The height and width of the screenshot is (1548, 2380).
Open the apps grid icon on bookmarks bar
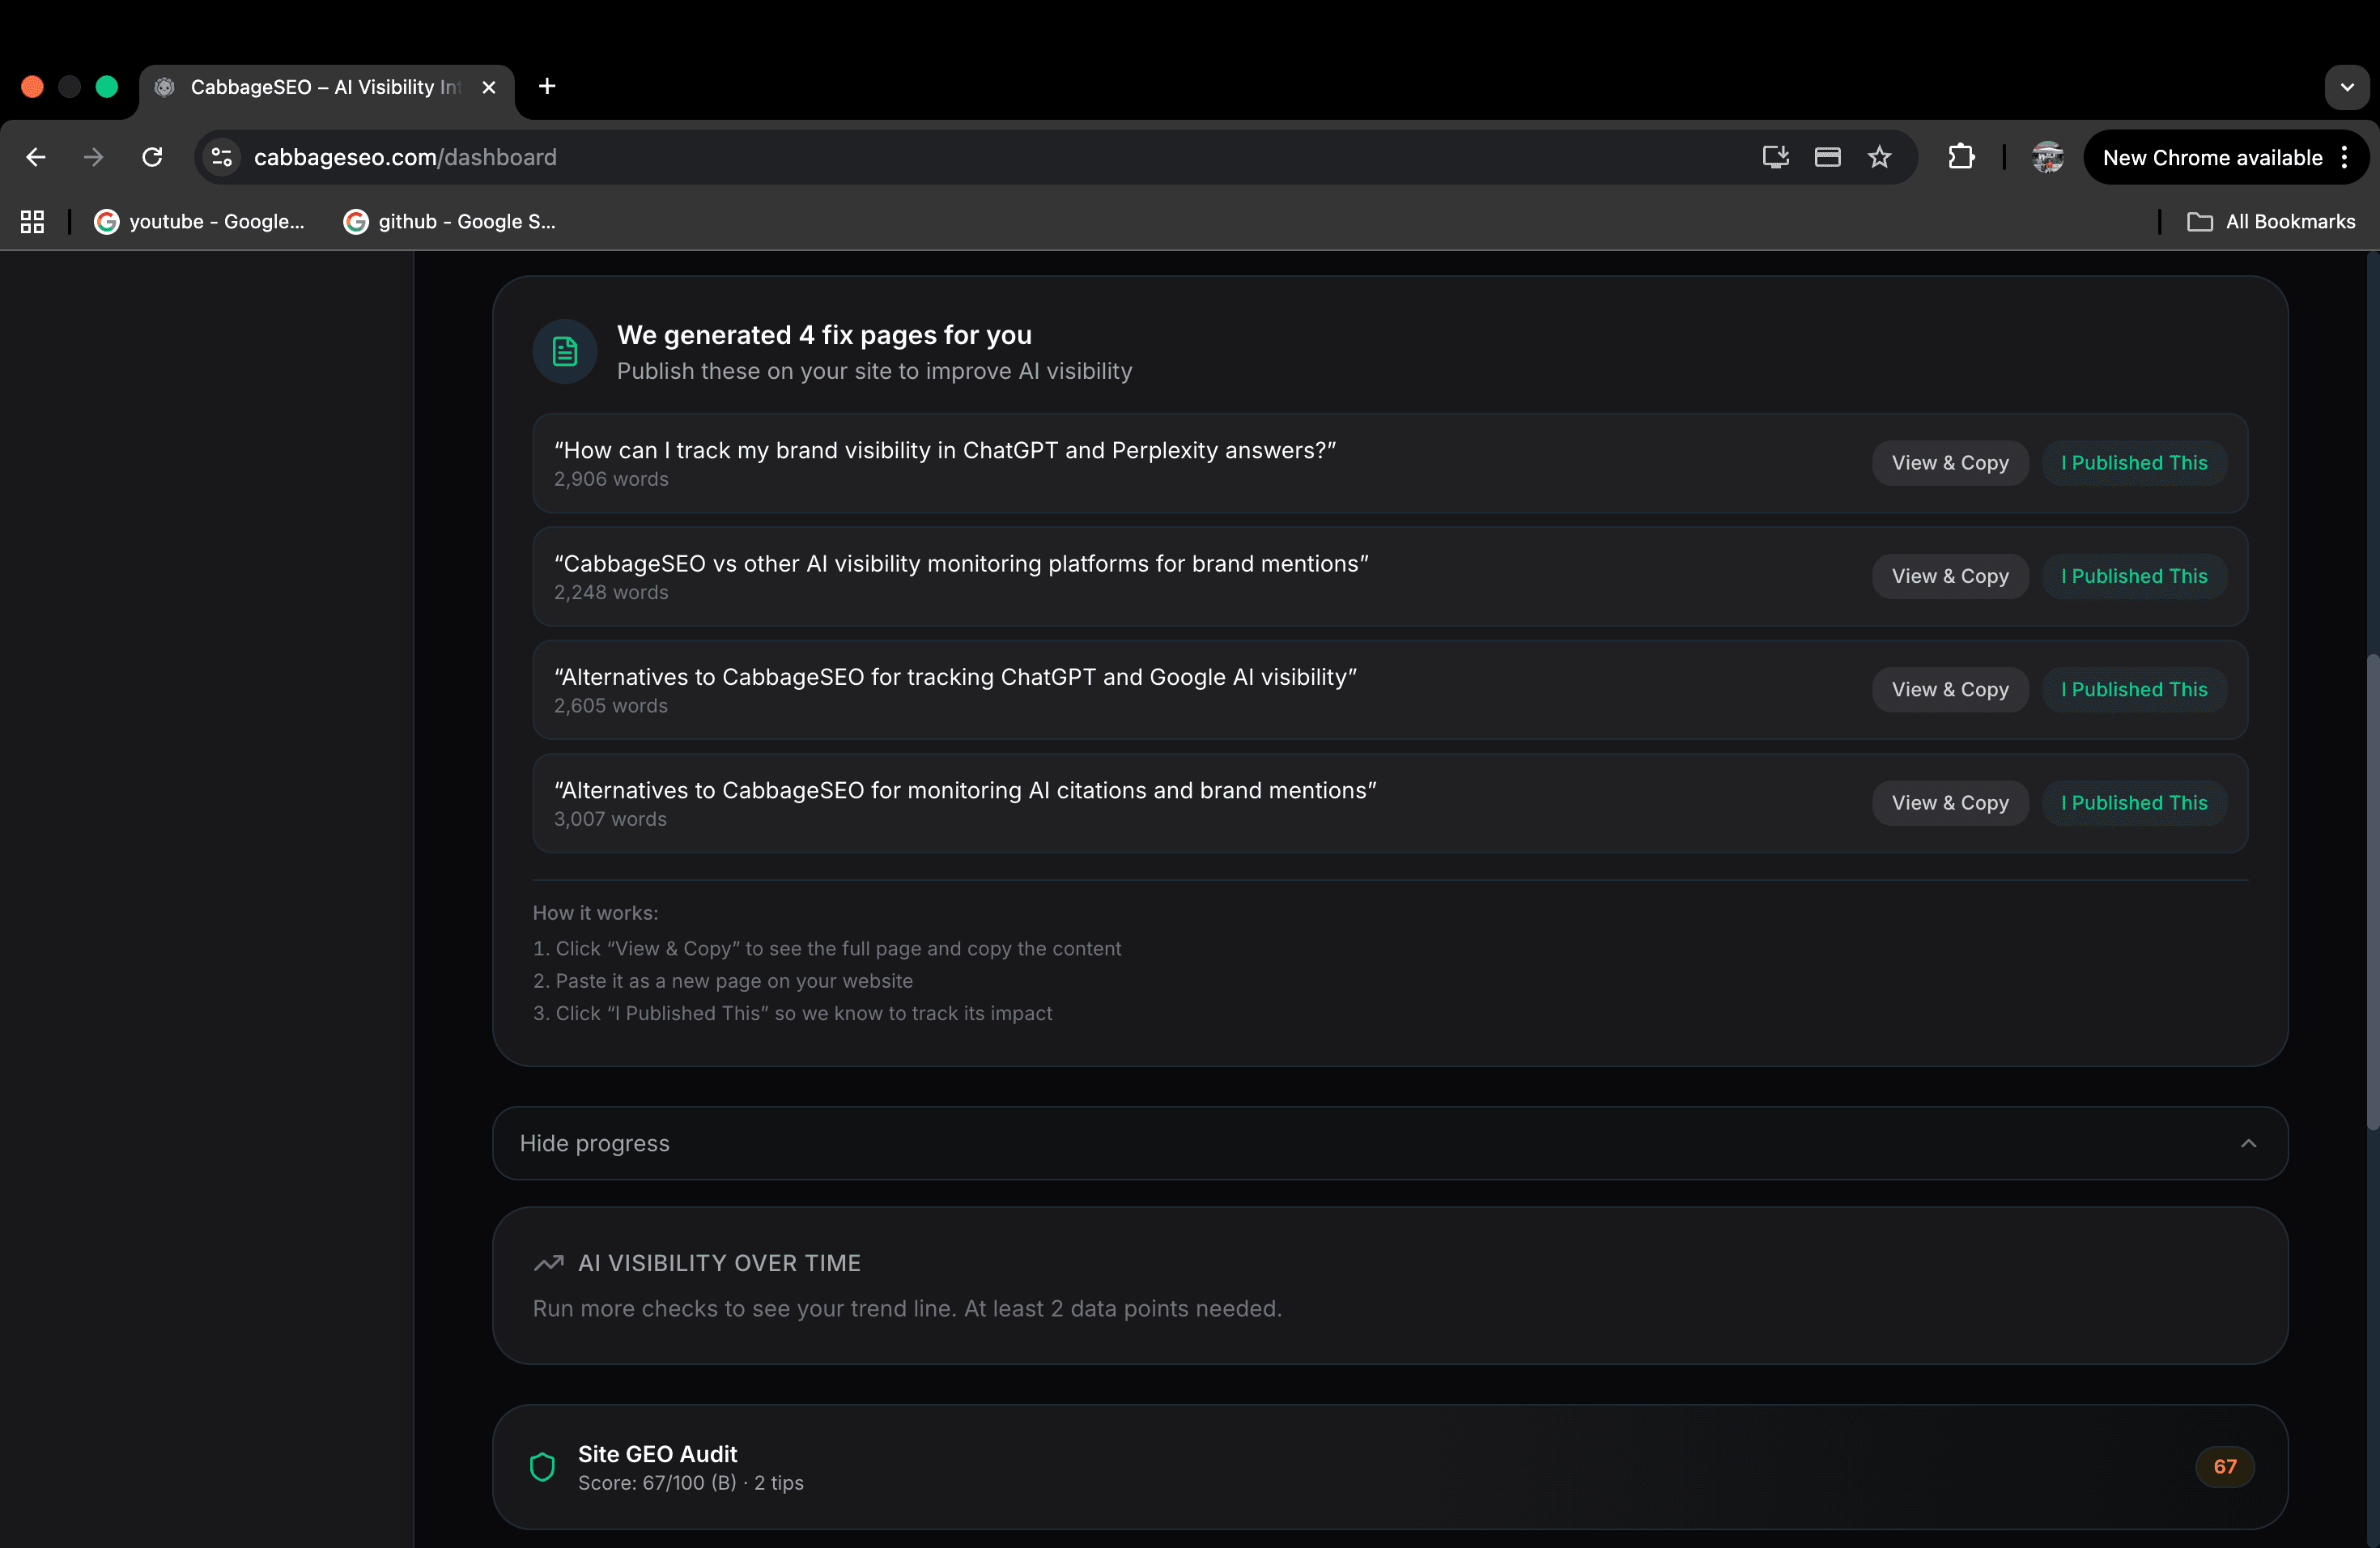pyautogui.click(x=31, y=221)
